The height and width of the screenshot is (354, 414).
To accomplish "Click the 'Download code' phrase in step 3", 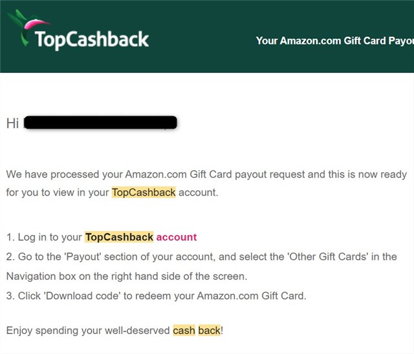I will tap(82, 296).
